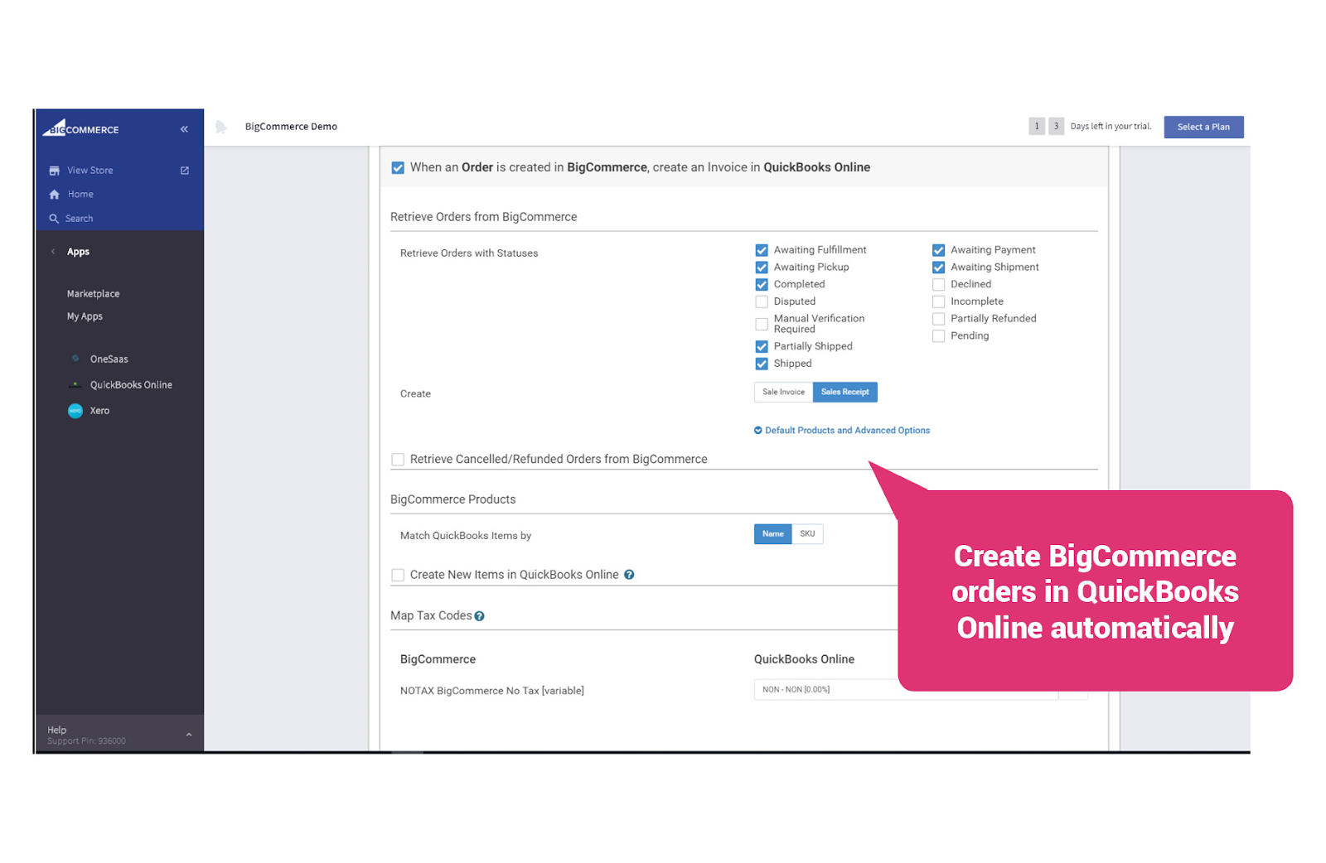Click help icon beside Create New Items
The image size is (1326, 863).
629,575
